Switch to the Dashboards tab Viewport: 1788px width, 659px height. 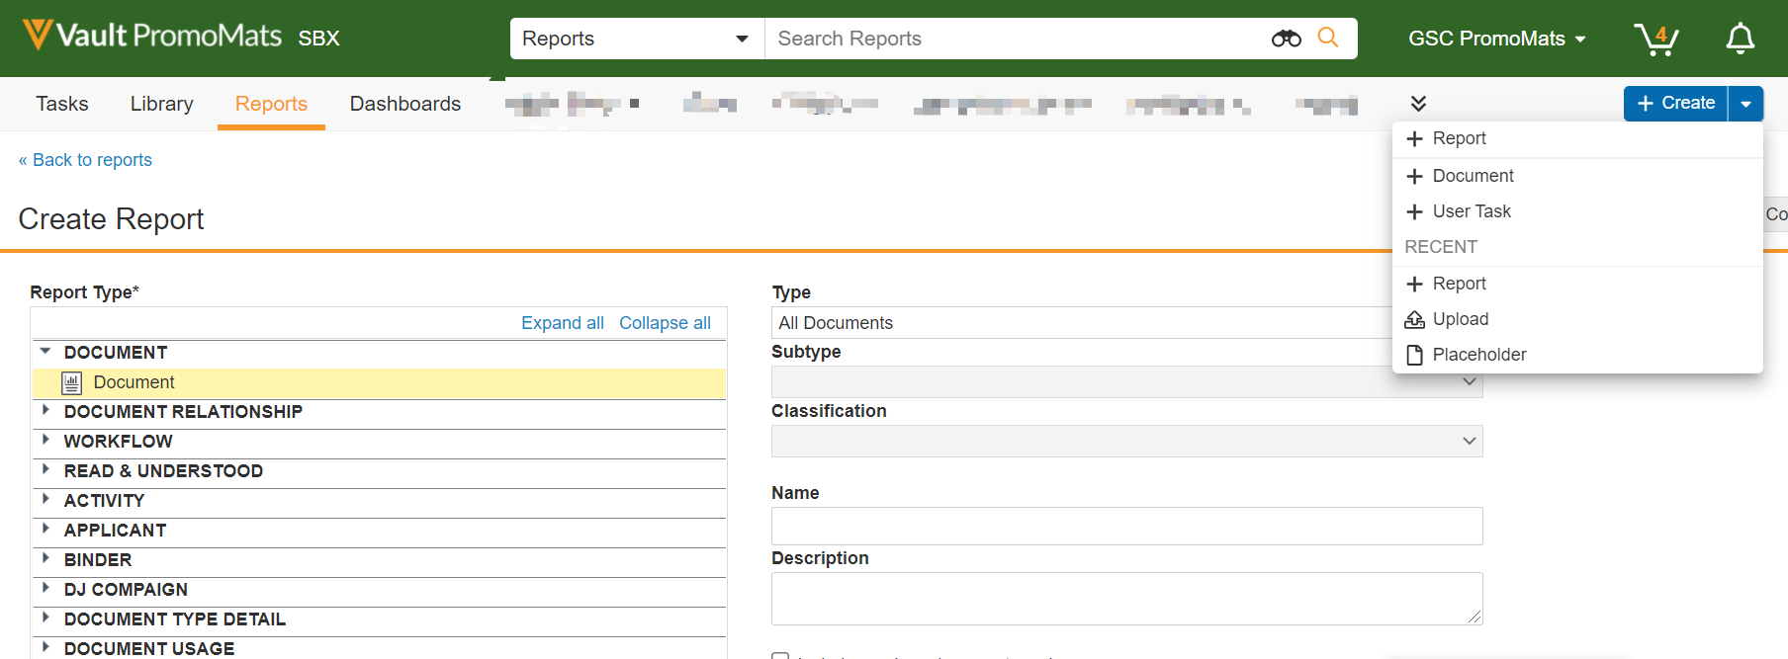[x=404, y=104]
